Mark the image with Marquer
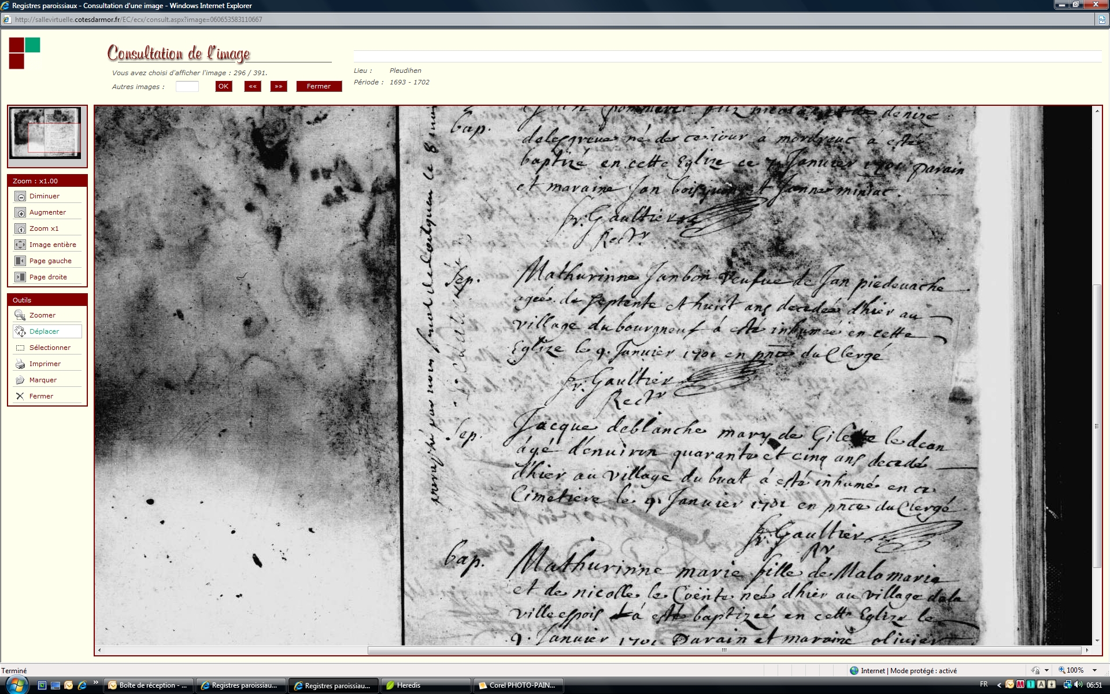1110x694 pixels. (x=20, y=381)
